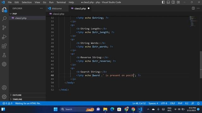Click the VS Code logo in title bar
Viewport: 202px width, 113px height.
click(x=3, y=2)
